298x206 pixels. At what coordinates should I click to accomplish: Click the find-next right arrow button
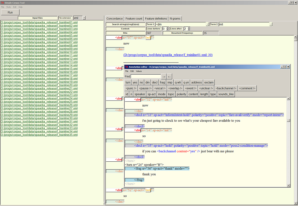164,77
